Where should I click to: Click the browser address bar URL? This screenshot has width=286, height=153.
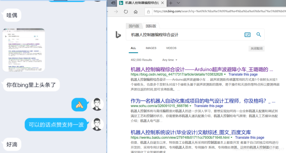220,11
